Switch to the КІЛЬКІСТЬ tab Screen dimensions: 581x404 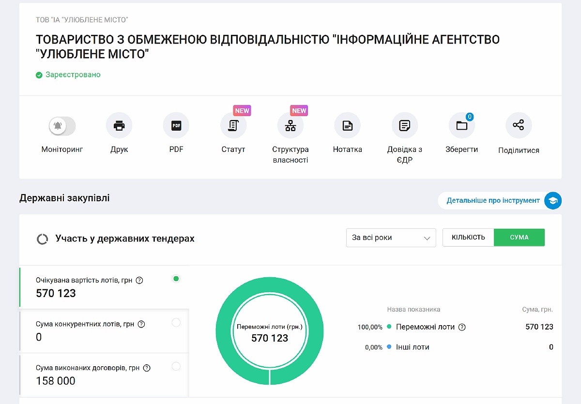pos(468,237)
